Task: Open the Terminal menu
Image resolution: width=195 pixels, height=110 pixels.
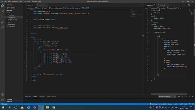Action: tap(34, 2)
